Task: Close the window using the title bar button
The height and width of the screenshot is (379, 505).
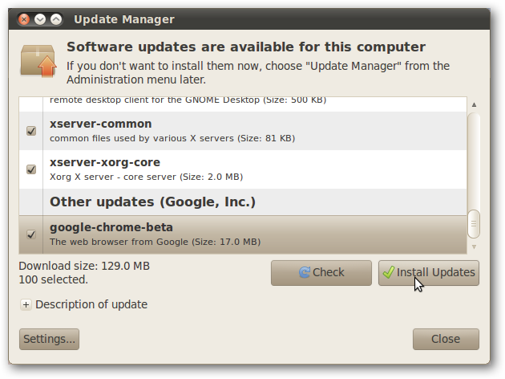Action: coord(25,19)
